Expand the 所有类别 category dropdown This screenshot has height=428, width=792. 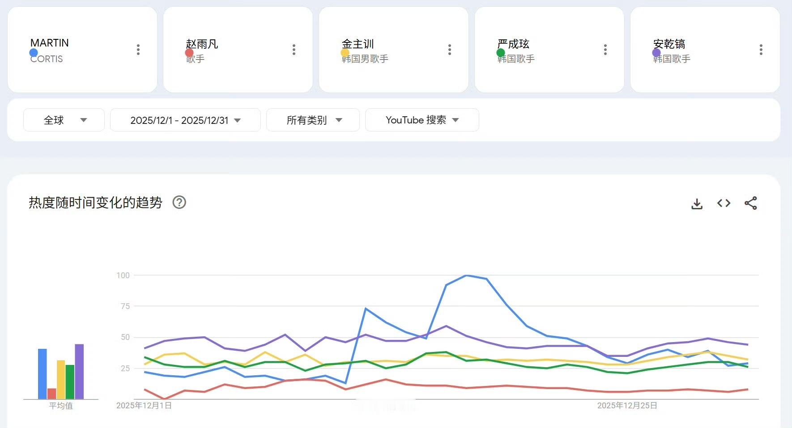point(313,120)
